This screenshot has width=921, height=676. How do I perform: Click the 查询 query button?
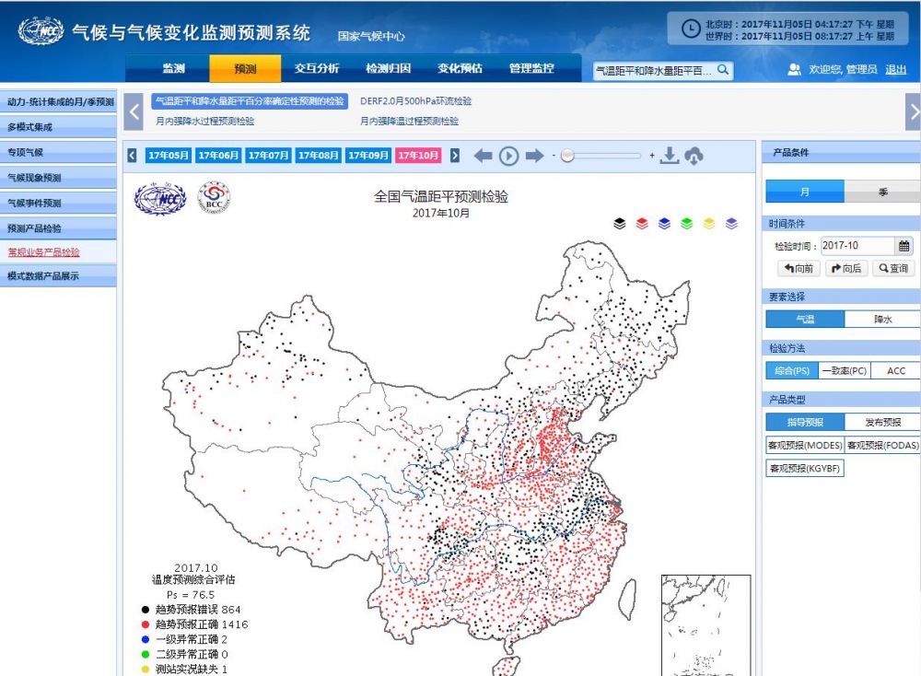pos(893,268)
